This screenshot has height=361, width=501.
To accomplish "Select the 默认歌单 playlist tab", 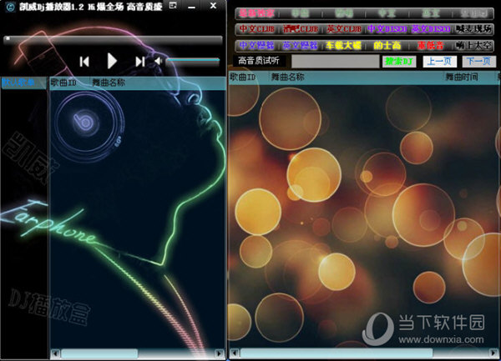I will [23, 83].
